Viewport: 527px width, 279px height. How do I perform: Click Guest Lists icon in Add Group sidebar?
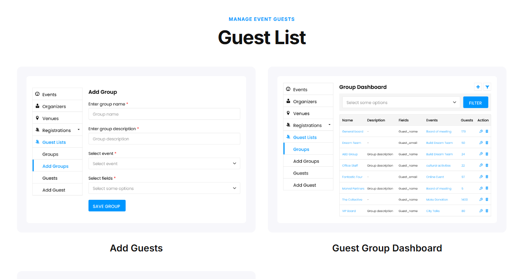click(38, 142)
